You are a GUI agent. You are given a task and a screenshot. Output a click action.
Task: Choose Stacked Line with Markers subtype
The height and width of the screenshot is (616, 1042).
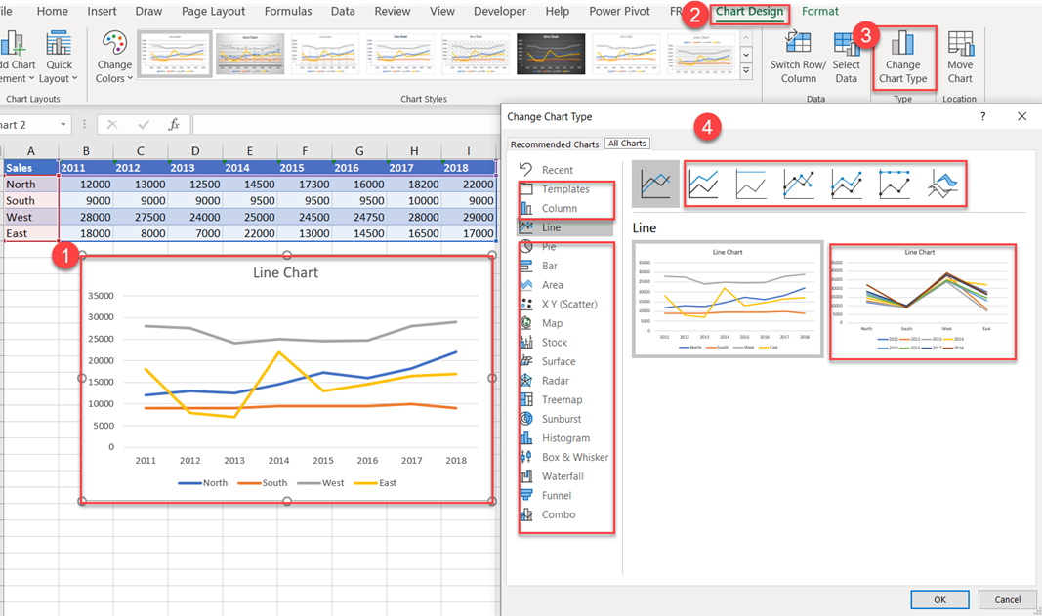[x=847, y=185]
